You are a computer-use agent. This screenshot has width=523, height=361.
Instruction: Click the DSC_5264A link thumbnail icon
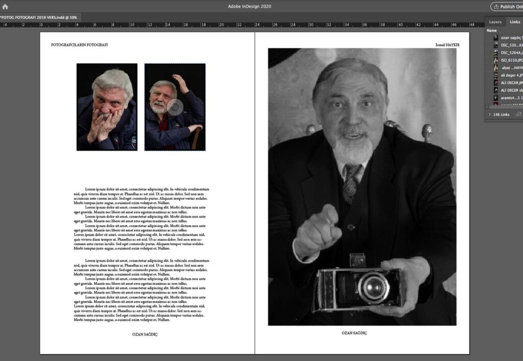[x=495, y=53]
